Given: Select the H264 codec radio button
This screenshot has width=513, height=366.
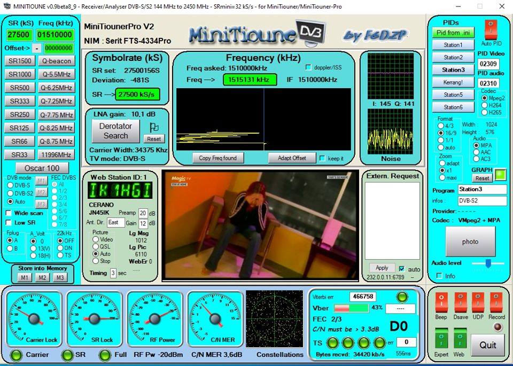Looking at the screenshot, I should point(484,105).
